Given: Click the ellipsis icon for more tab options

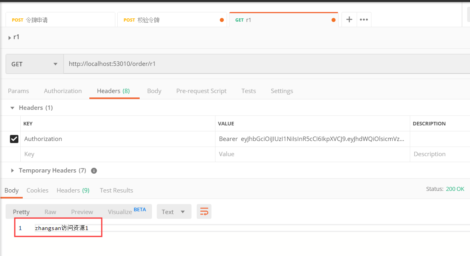Looking at the screenshot, I should (x=363, y=19).
